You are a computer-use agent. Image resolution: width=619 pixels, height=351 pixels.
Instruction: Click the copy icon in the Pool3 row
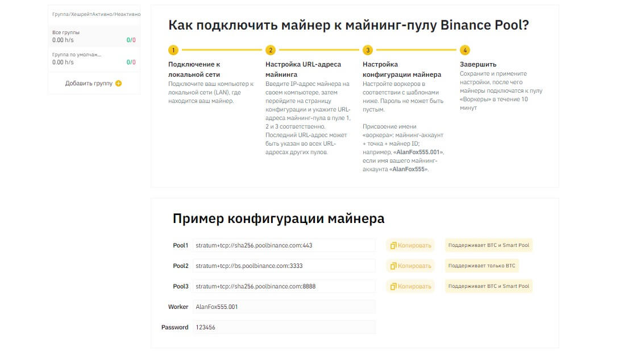pos(392,286)
